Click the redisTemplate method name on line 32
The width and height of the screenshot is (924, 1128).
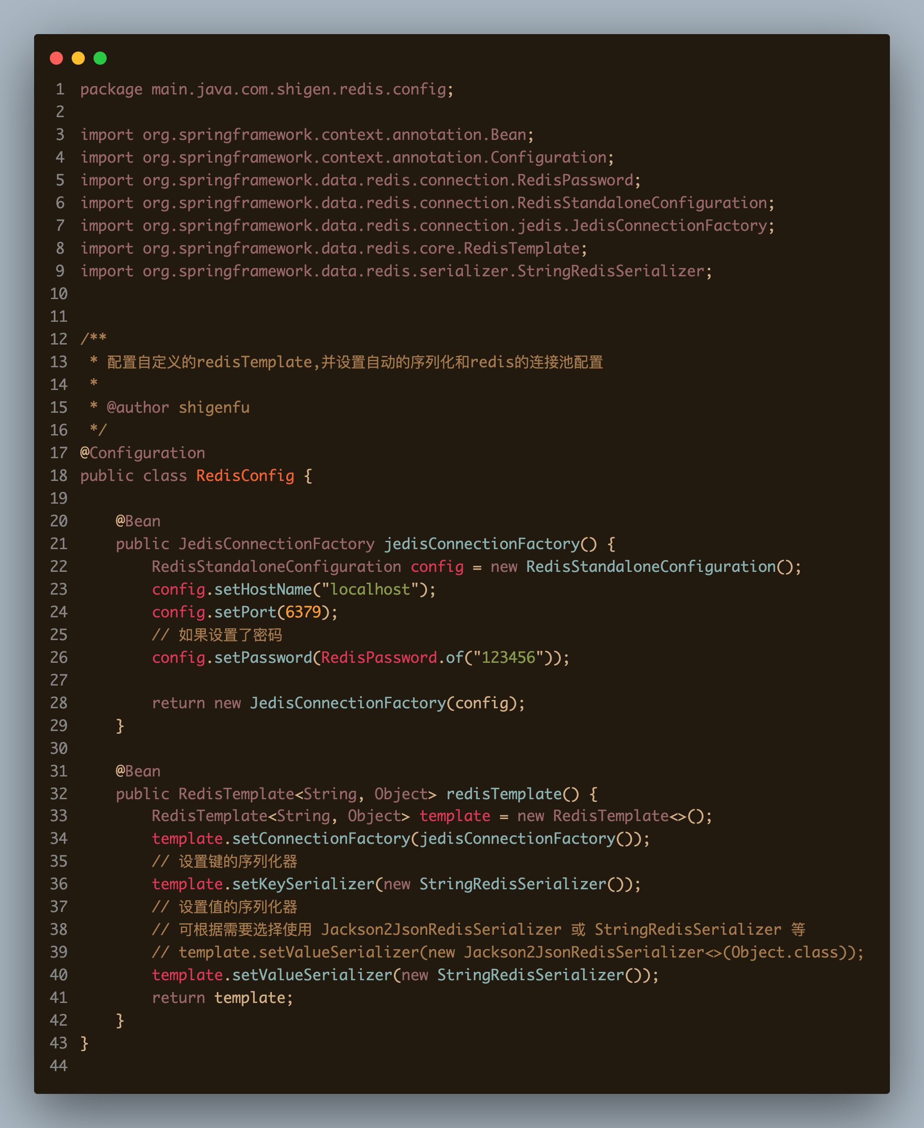(x=504, y=794)
